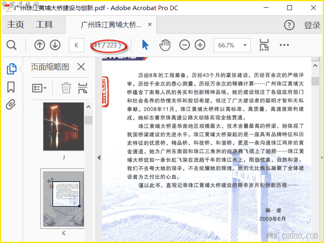Screen dimensions: 324x243
Task: Select page thumbnail J
Action: (x=64, y=126)
